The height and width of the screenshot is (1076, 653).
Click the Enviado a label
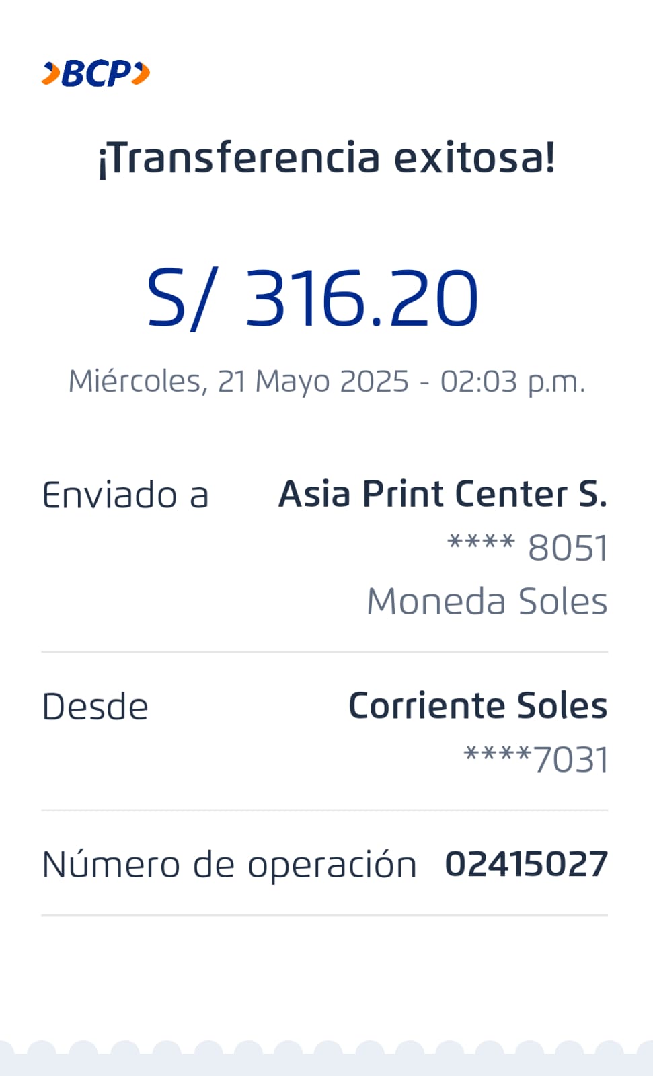pyautogui.click(x=126, y=495)
